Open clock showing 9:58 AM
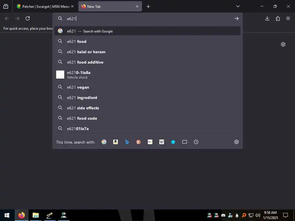The height and width of the screenshot is (221, 295). click(271, 215)
